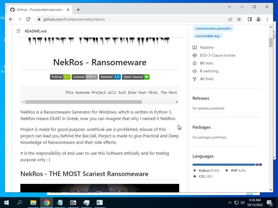Close the GitHub nekros tab
Screen dimensions: 278x208
point(68,10)
